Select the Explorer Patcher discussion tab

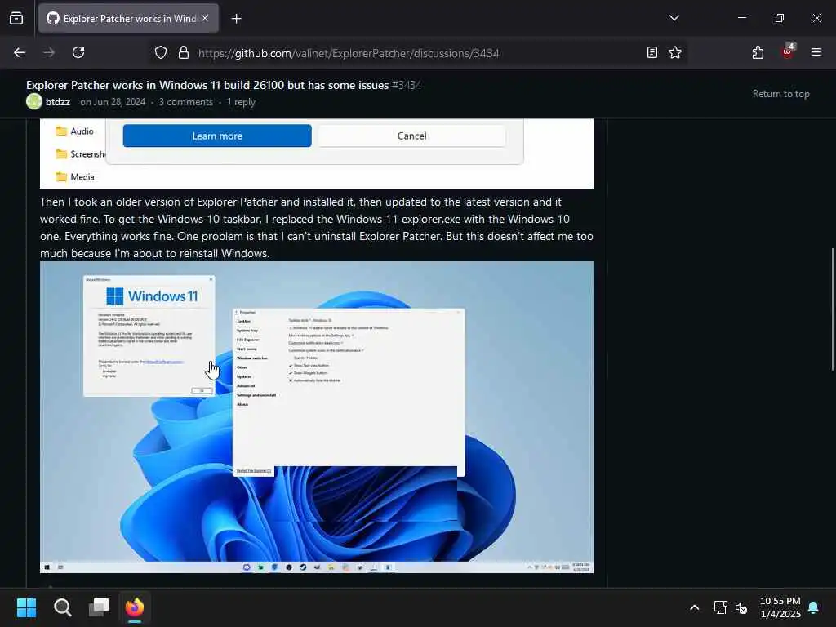click(128, 18)
